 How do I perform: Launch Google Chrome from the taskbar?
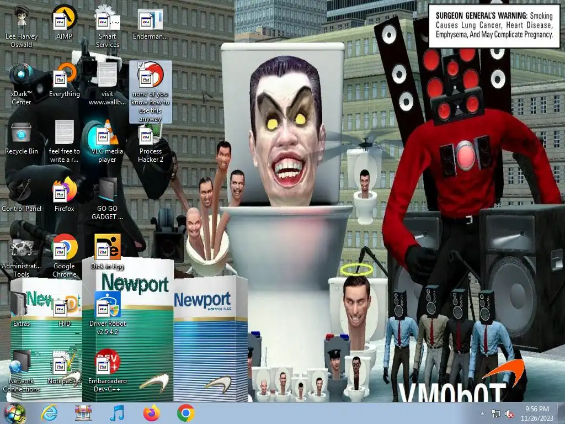[x=185, y=413]
